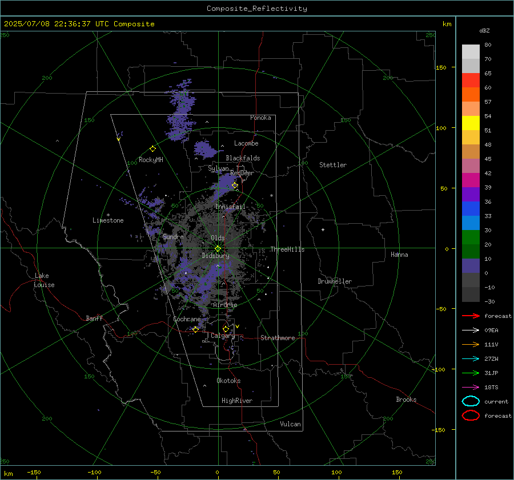
Task: Click the red forecast arrow in legend
Action: coord(471,316)
